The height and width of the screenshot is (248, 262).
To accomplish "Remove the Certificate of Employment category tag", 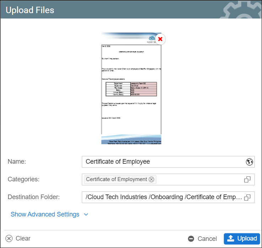I will pyautogui.click(x=152, y=180).
